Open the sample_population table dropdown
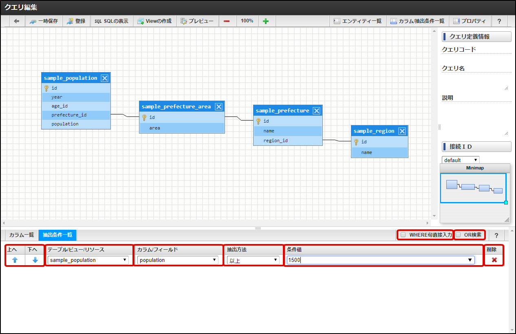The width and height of the screenshot is (516, 334). coord(88,260)
